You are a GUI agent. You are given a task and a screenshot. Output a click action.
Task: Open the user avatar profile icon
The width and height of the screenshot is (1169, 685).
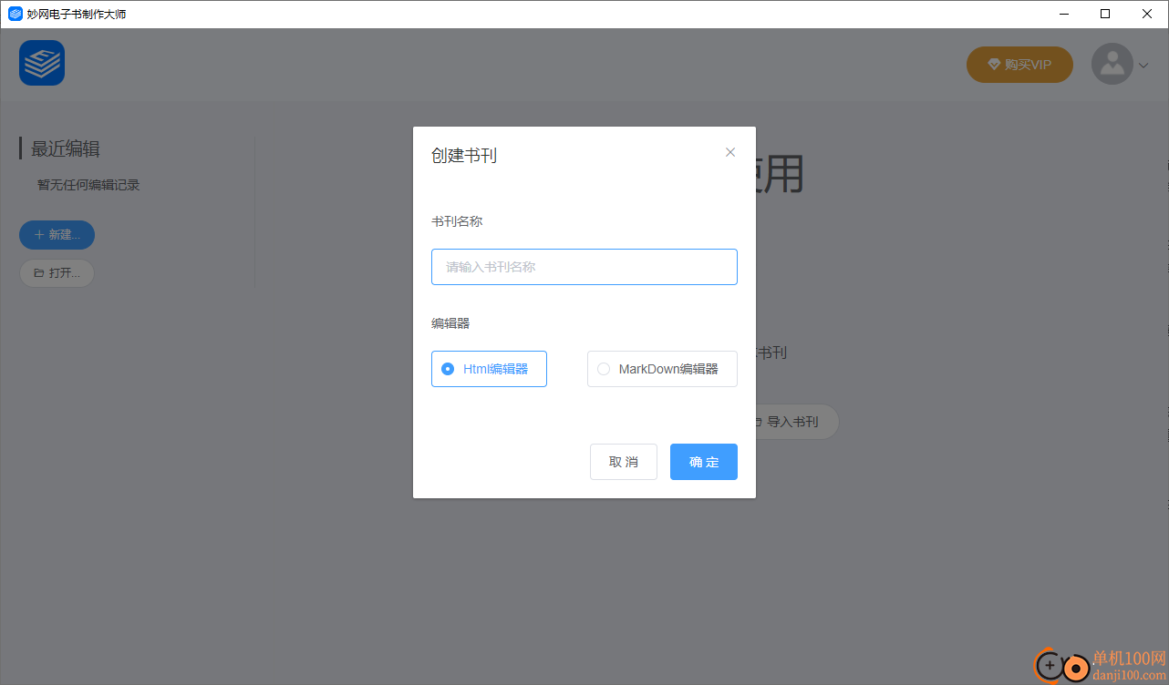click(x=1112, y=64)
